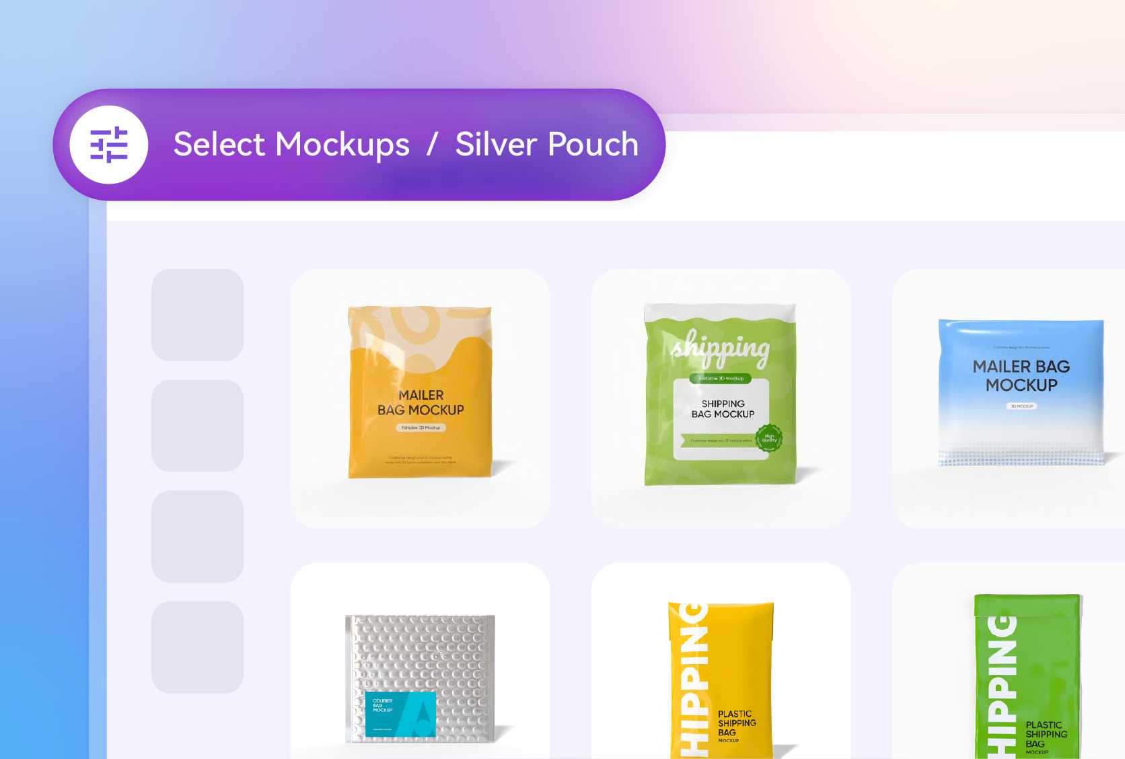The width and height of the screenshot is (1125, 759).
Task: Click the 3D Mockup tag on blue bag
Action: [1021, 406]
